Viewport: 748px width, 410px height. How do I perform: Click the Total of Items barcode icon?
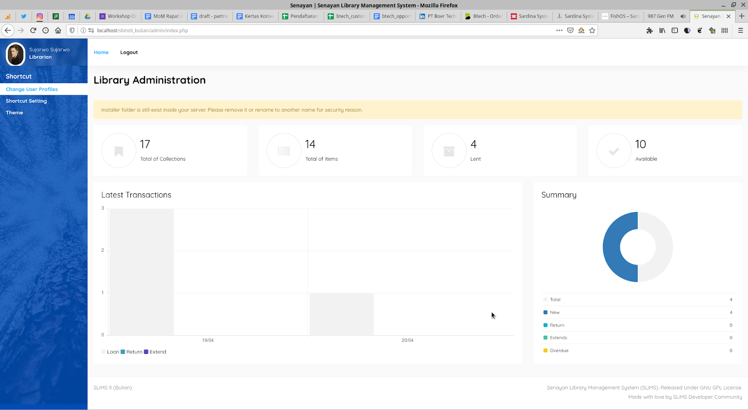pos(284,151)
